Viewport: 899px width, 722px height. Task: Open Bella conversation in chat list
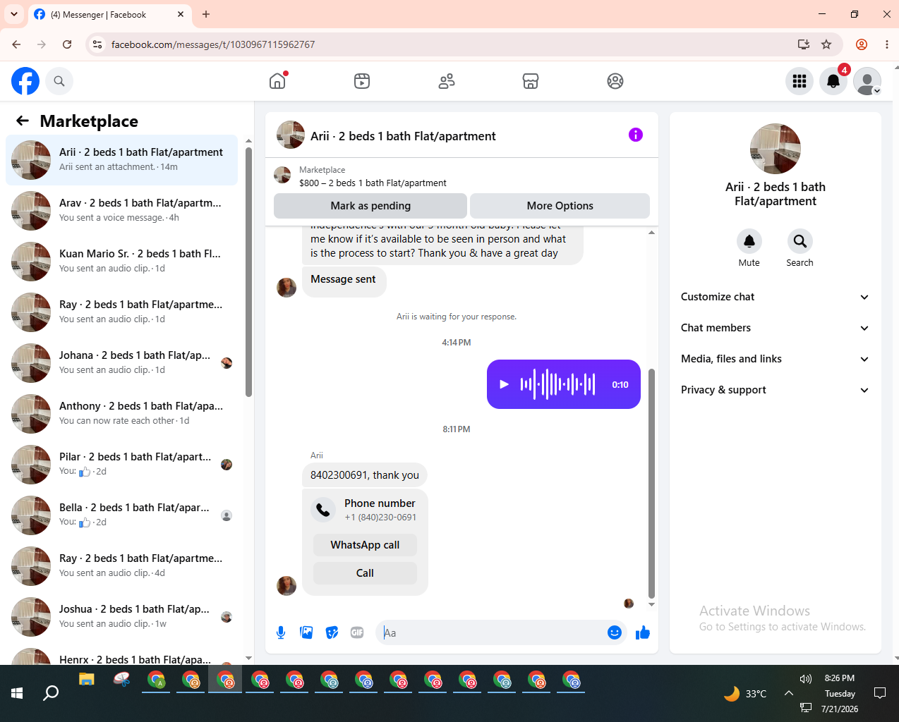pyautogui.click(x=121, y=515)
